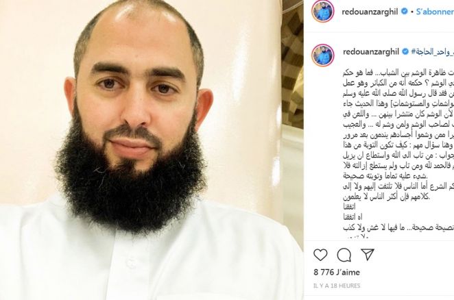Click verified badge next to header username
Image resolution: width=454 pixels, height=300 pixels.
pyautogui.click(x=404, y=12)
